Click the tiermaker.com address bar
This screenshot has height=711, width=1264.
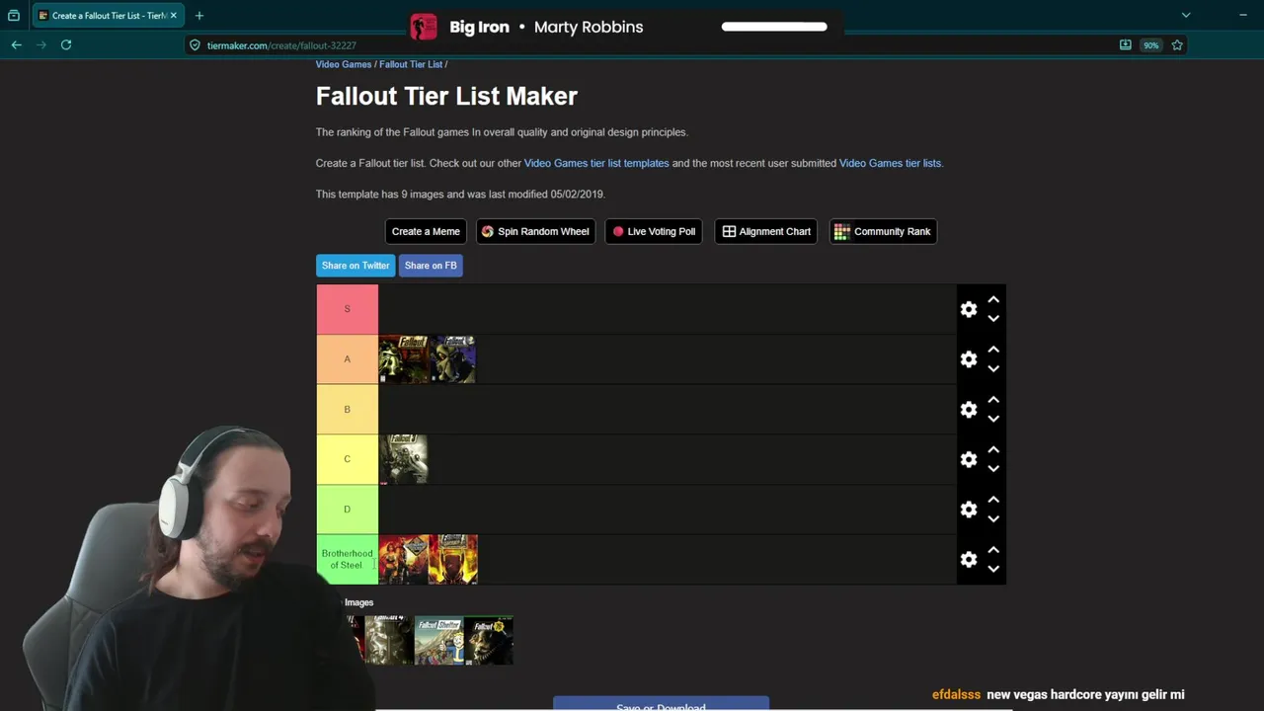652,45
